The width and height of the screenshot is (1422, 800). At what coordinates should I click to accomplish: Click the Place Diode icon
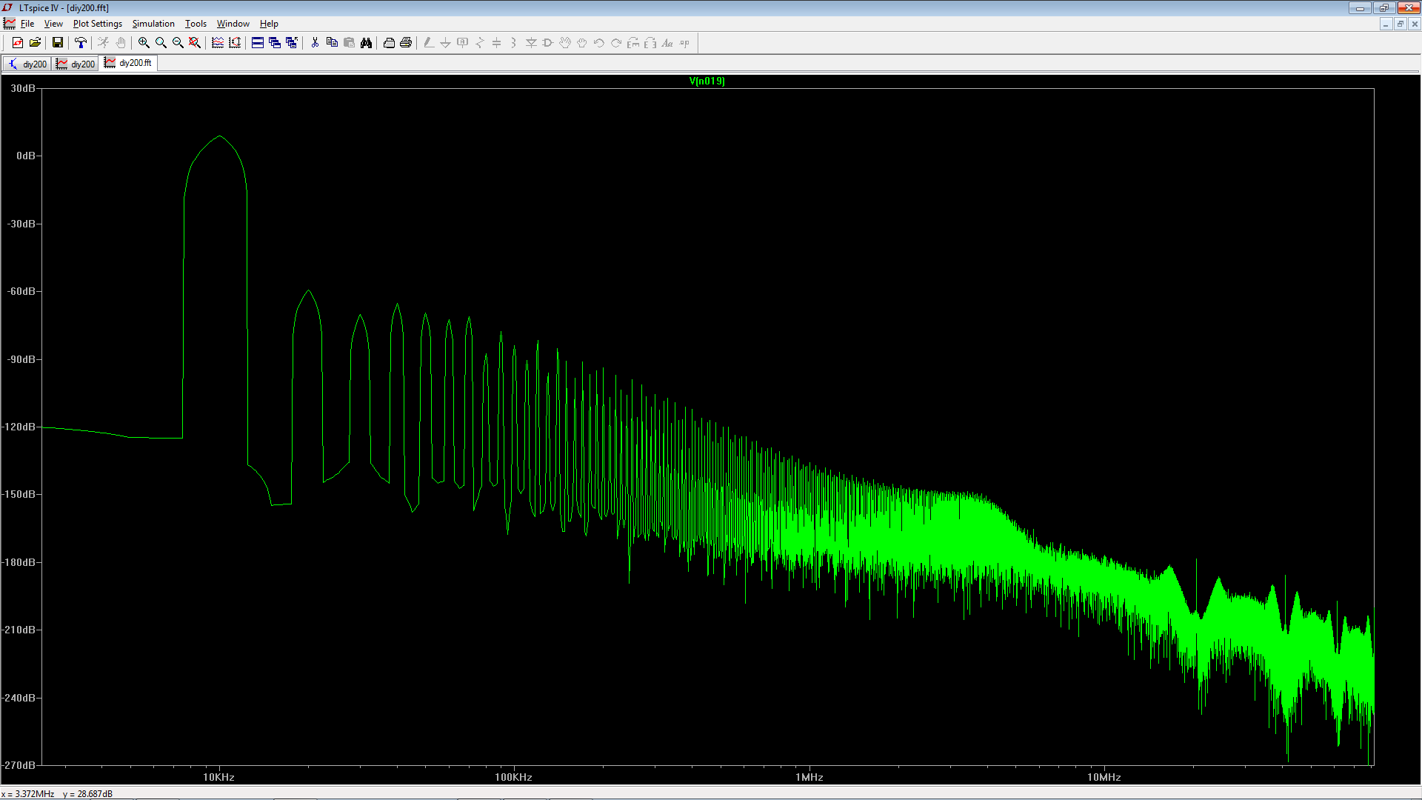pyautogui.click(x=531, y=43)
